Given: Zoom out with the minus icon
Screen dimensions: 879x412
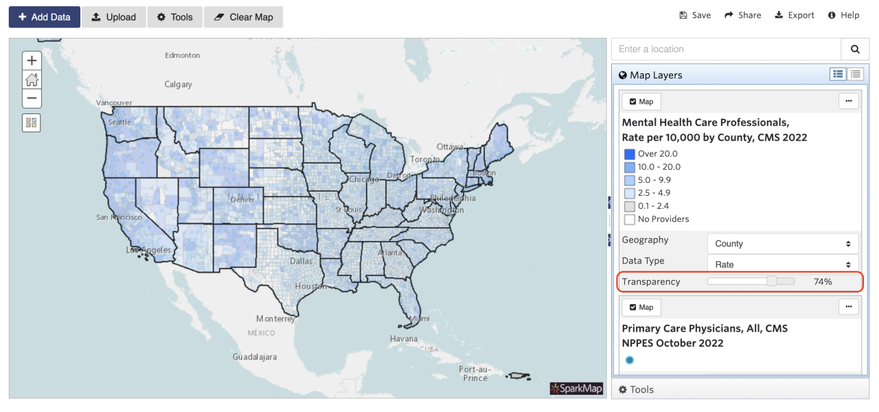Looking at the screenshot, I should click(31, 99).
